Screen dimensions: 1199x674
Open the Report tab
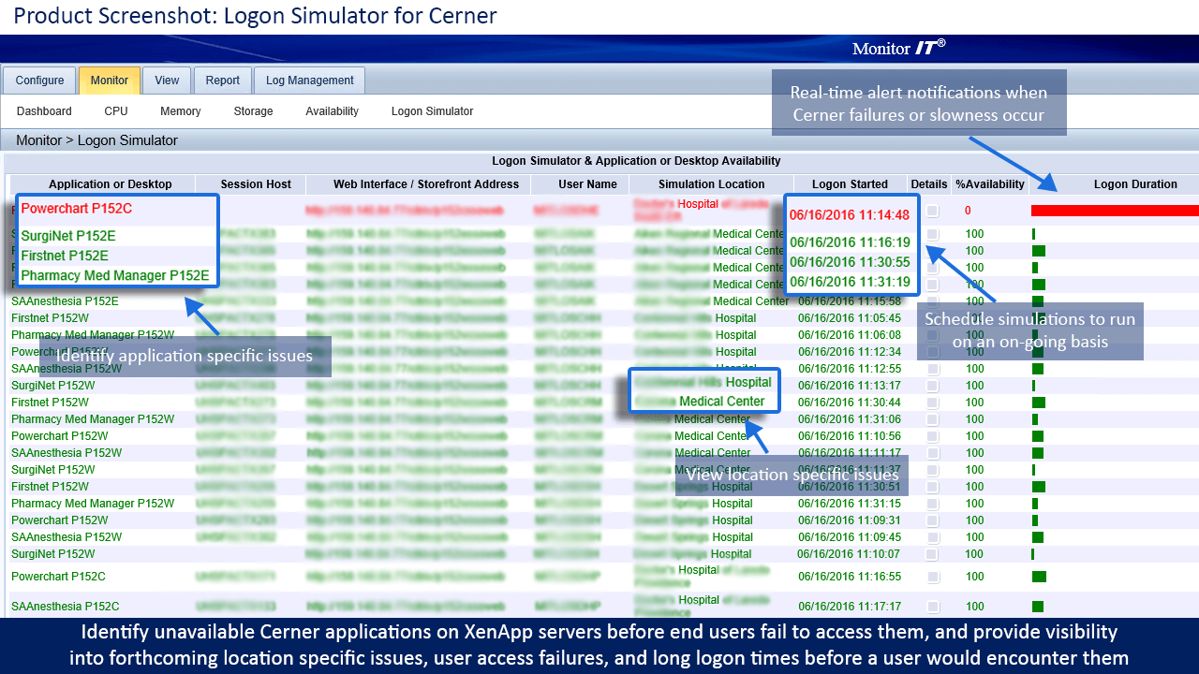click(223, 81)
